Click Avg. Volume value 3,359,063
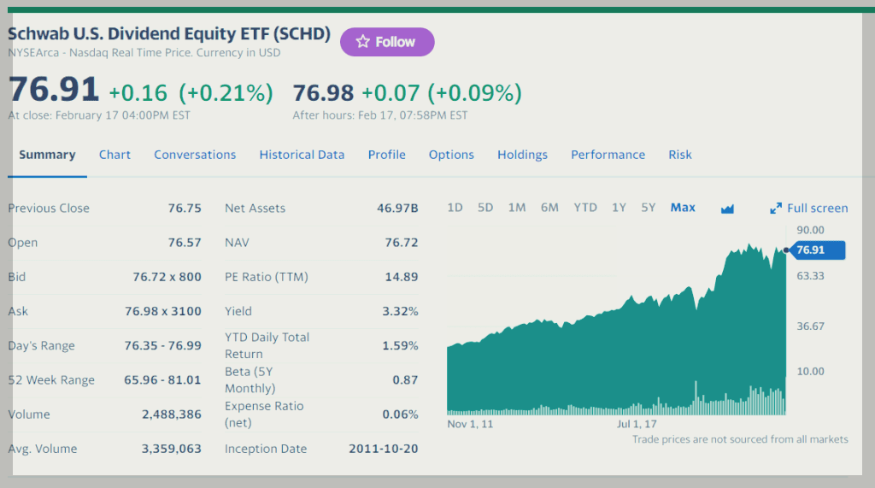Image resolution: width=875 pixels, height=488 pixels. [x=171, y=449]
